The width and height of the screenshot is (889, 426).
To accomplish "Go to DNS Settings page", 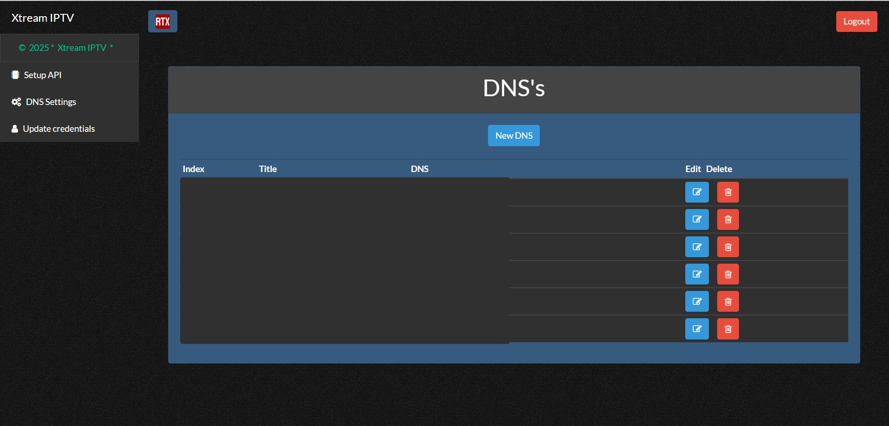I will click(x=50, y=102).
